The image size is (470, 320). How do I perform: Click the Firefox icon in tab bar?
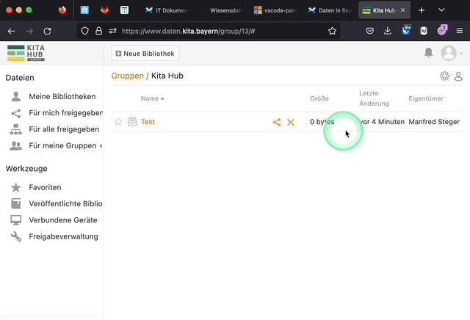point(62,10)
